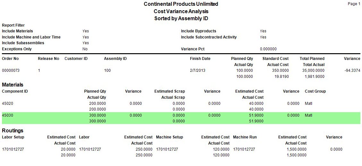This screenshot has height=166, width=362.
Task: Select the finish date 2/7/2013
Action: pos(197,71)
